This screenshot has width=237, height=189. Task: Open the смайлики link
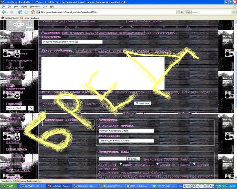tap(84, 51)
